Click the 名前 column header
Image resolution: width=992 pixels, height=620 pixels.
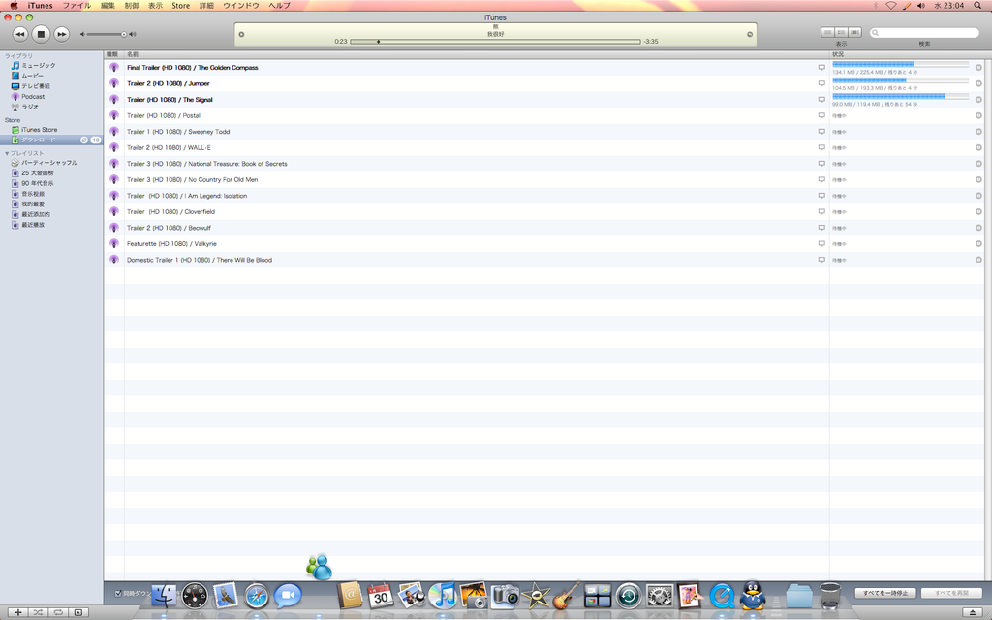[477, 54]
